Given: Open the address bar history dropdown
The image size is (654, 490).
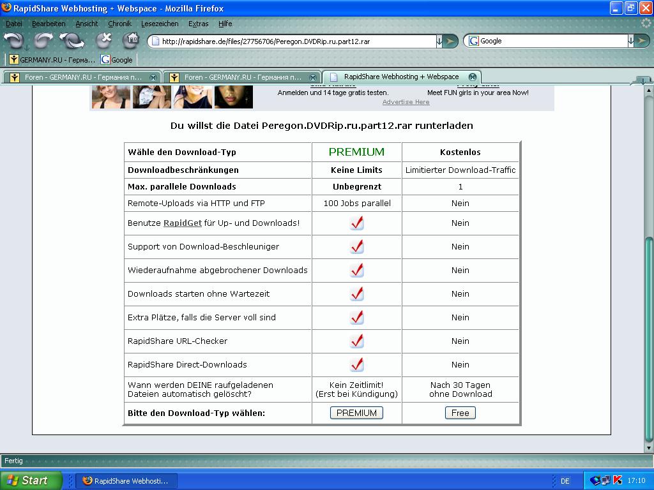Looking at the screenshot, I should tap(439, 41).
